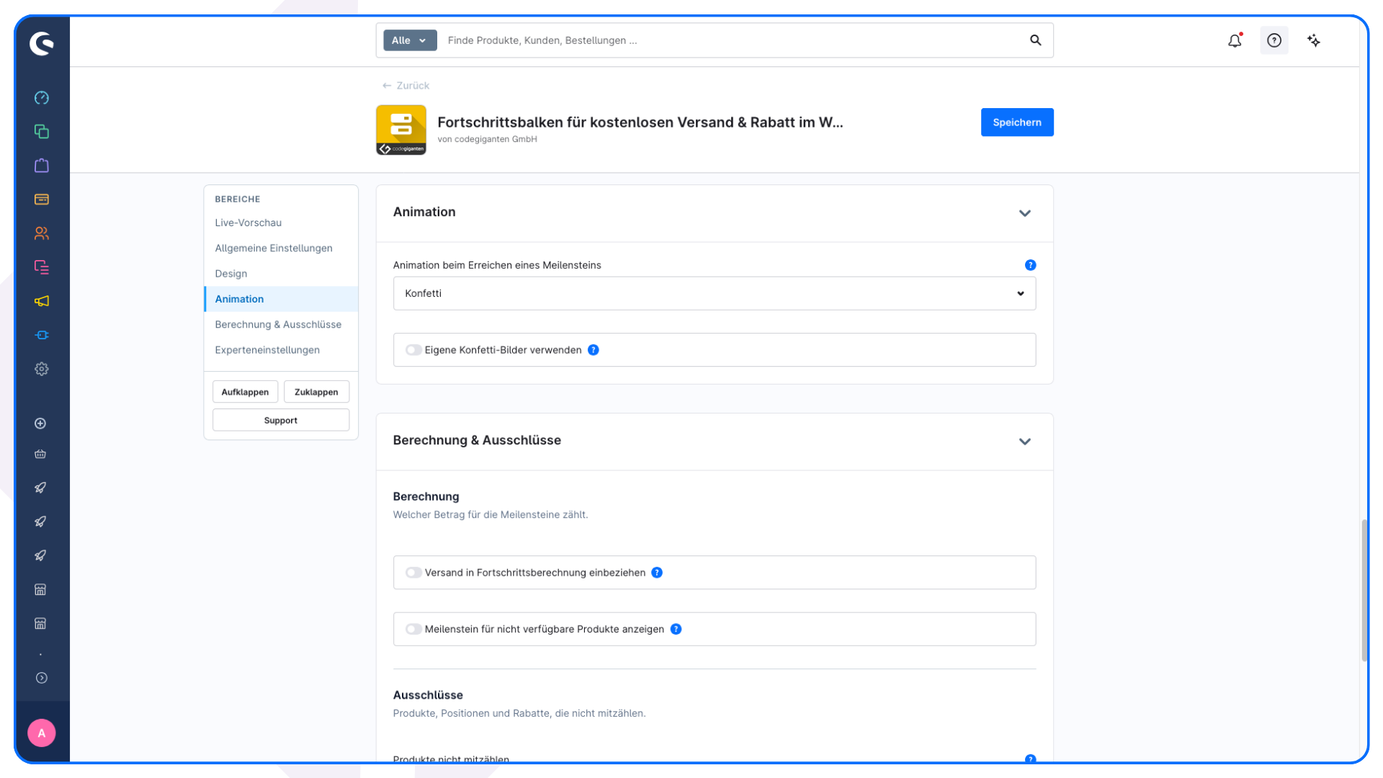Open the Alle search filter dropdown
Viewport: 1383px width, 778px height.
tap(410, 40)
